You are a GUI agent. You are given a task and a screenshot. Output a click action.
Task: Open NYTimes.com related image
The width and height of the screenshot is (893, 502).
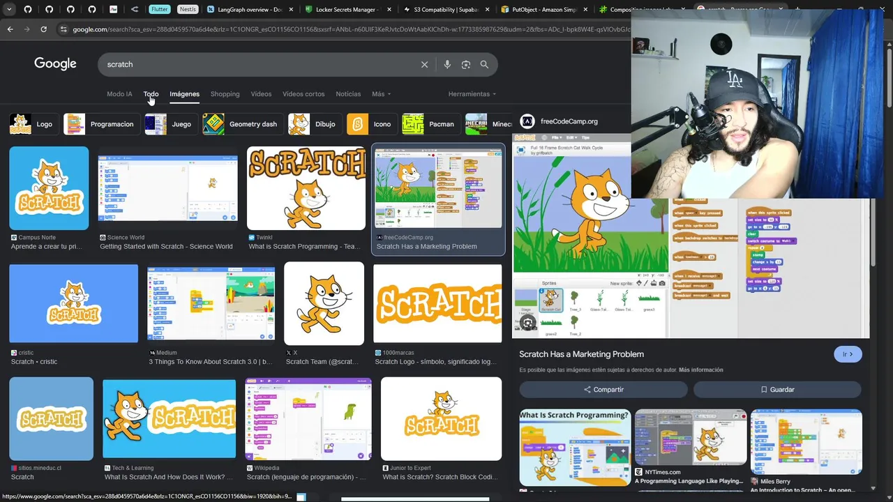[x=691, y=437]
